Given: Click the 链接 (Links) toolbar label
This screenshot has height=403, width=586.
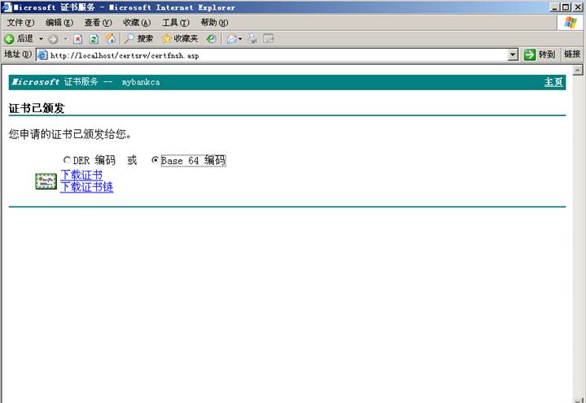Looking at the screenshot, I should click(572, 54).
